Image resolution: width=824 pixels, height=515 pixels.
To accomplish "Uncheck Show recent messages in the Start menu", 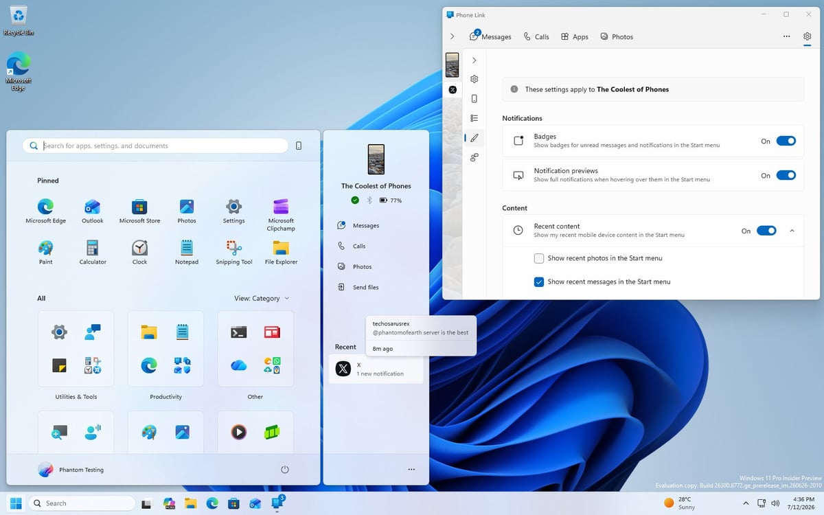I will (x=539, y=282).
